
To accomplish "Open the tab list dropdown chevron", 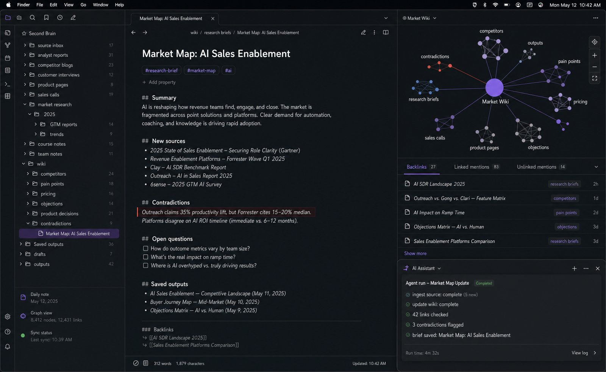I will tap(386, 18).
